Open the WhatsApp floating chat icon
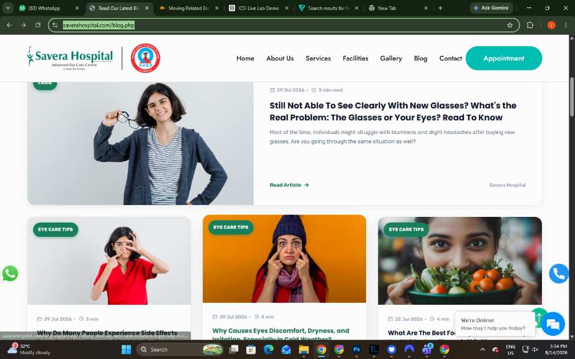Image resolution: width=575 pixels, height=359 pixels. tap(10, 273)
